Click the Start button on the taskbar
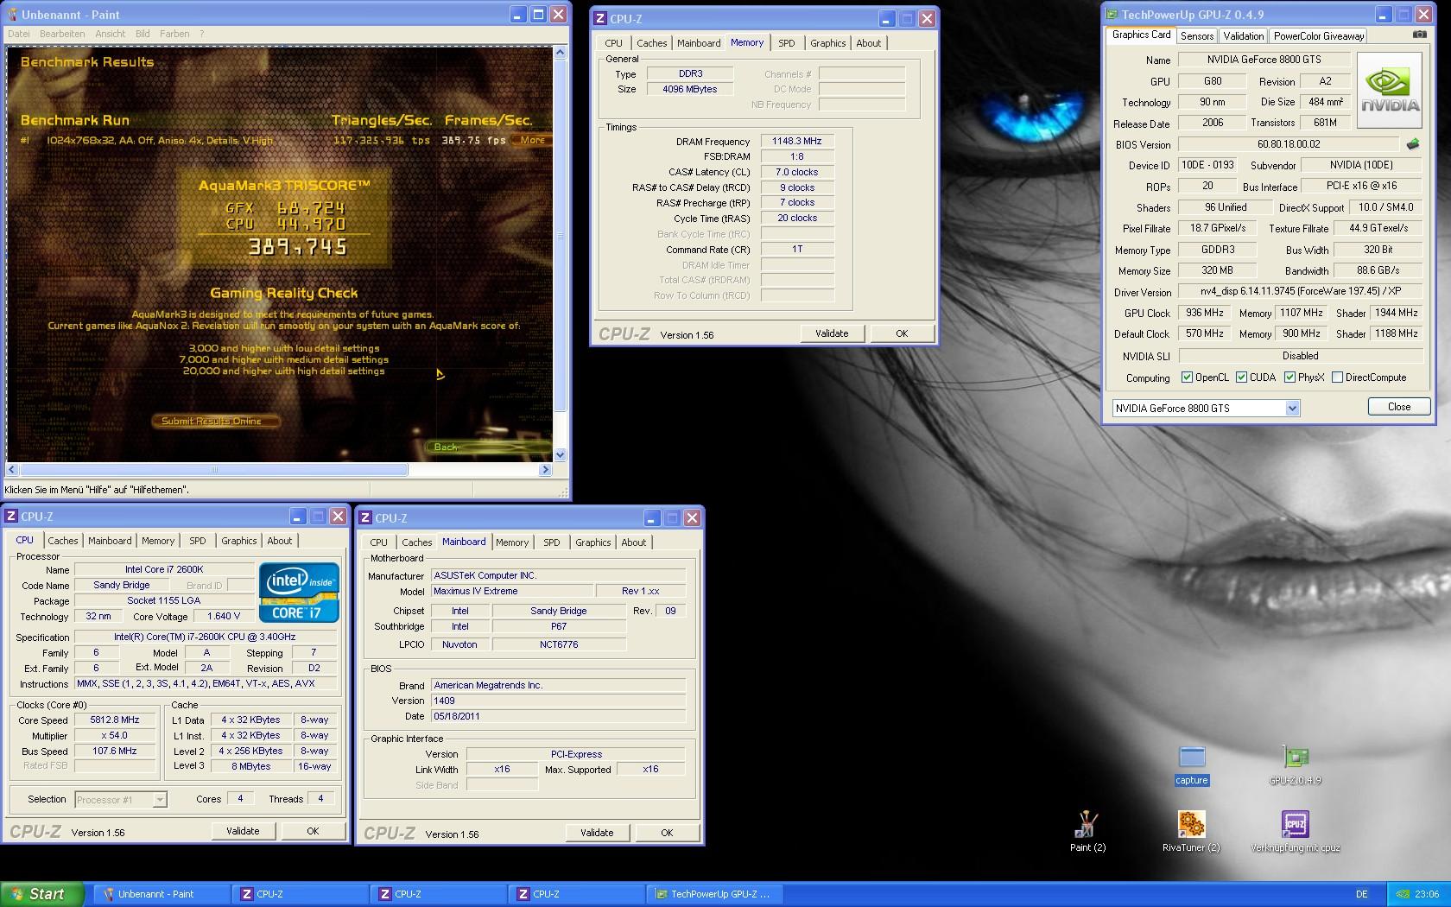This screenshot has height=907, width=1451. coord(42,894)
